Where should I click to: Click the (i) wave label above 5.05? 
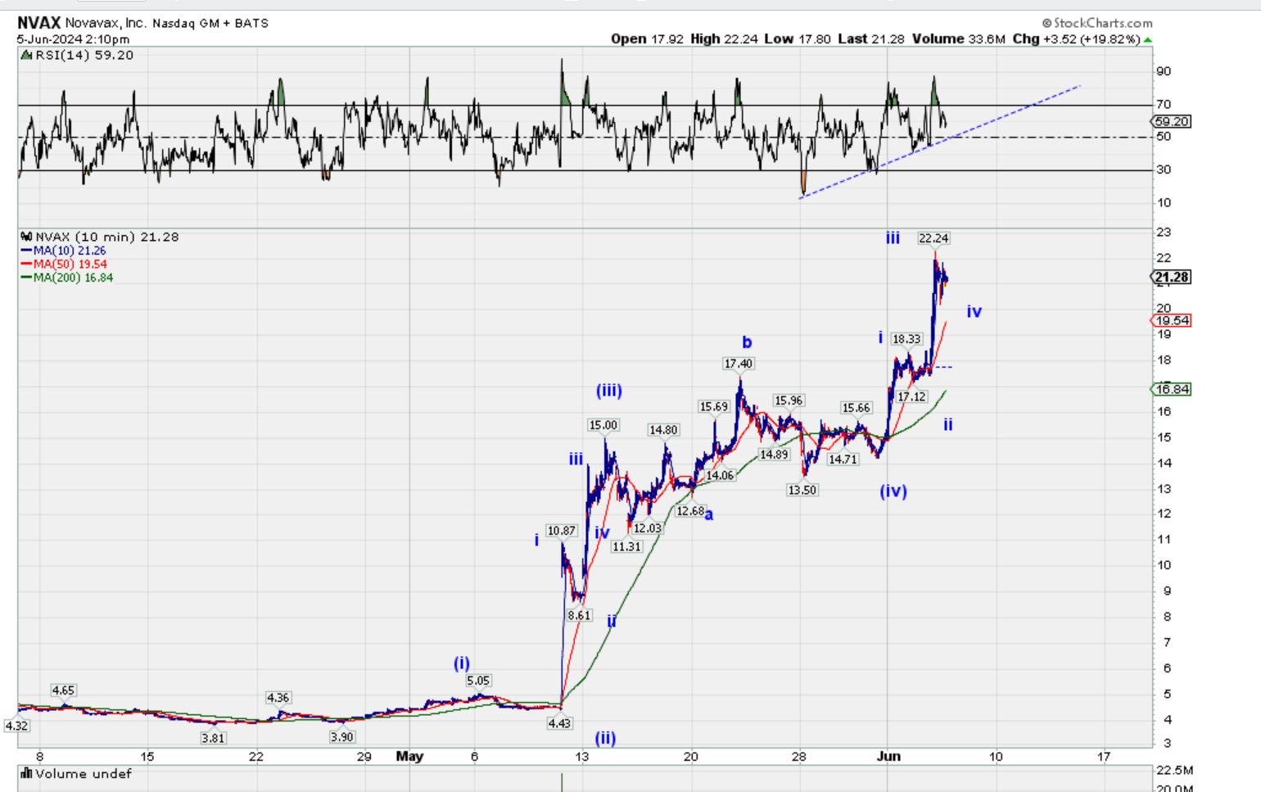click(462, 663)
